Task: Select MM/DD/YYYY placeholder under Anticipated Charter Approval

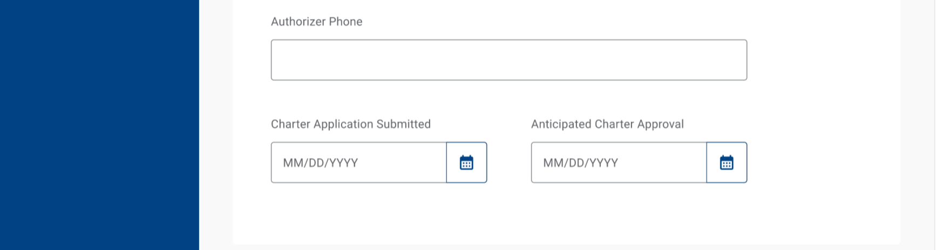Action: pyautogui.click(x=581, y=163)
